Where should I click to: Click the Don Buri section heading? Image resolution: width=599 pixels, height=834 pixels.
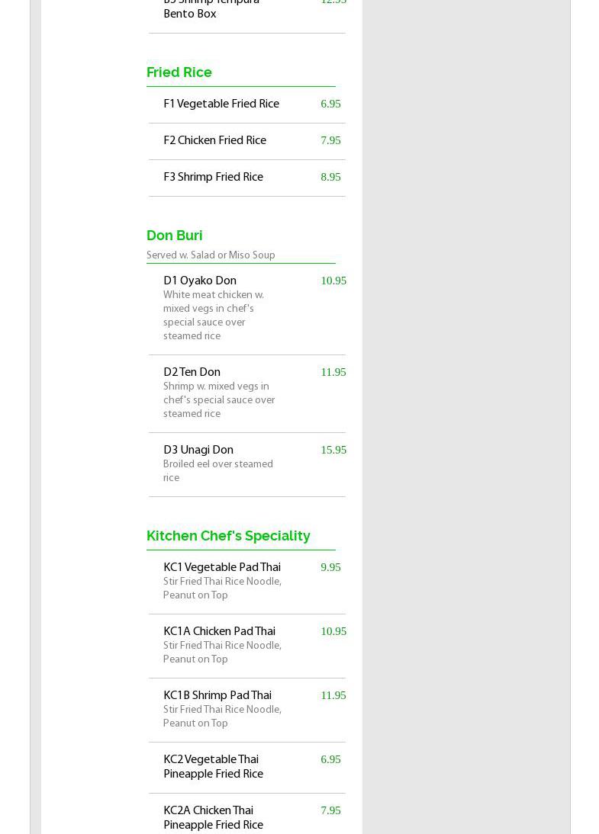[x=175, y=235]
